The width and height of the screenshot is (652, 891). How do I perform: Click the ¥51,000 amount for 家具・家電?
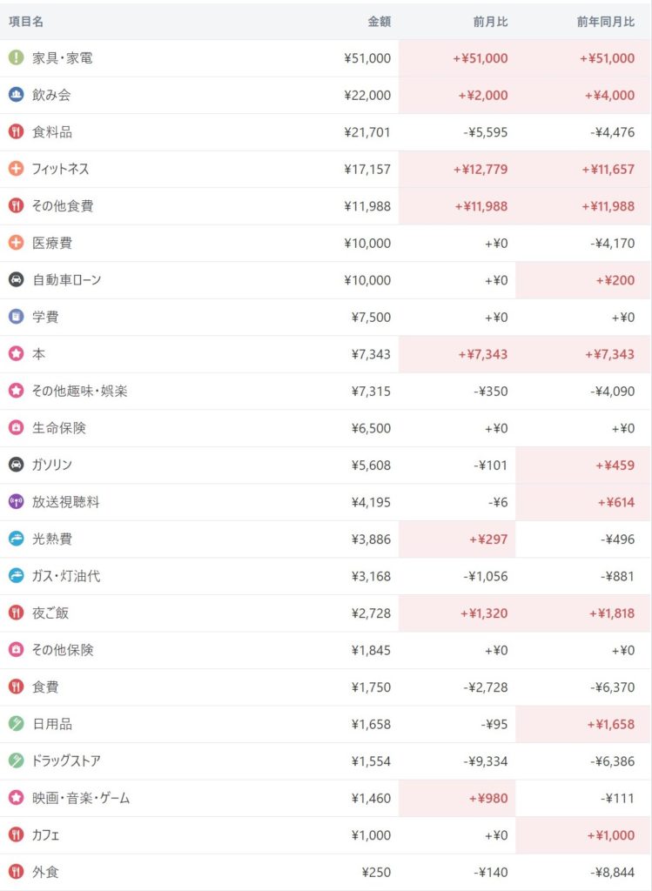click(x=367, y=58)
